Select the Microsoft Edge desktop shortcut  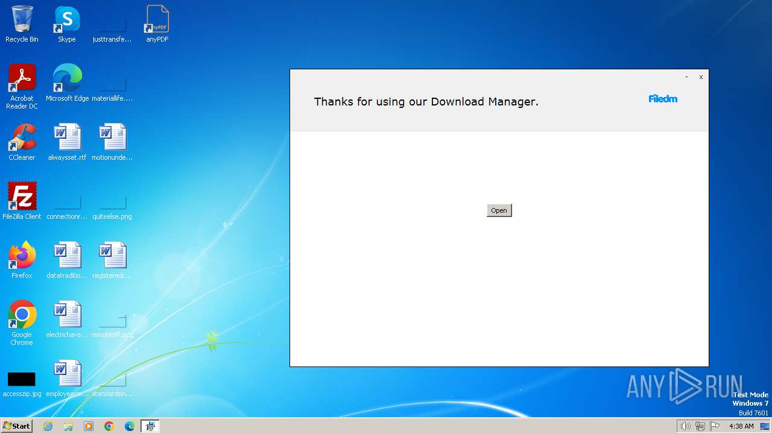(x=67, y=83)
